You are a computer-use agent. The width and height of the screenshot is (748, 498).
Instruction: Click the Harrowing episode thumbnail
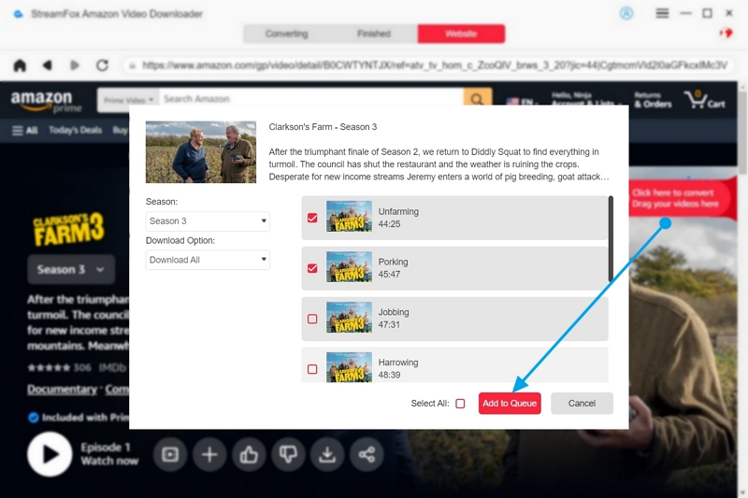point(349,367)
